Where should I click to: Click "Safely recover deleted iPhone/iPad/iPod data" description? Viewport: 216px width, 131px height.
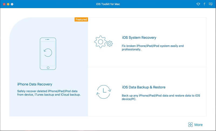pyautogui.click(x=49, y=93)
